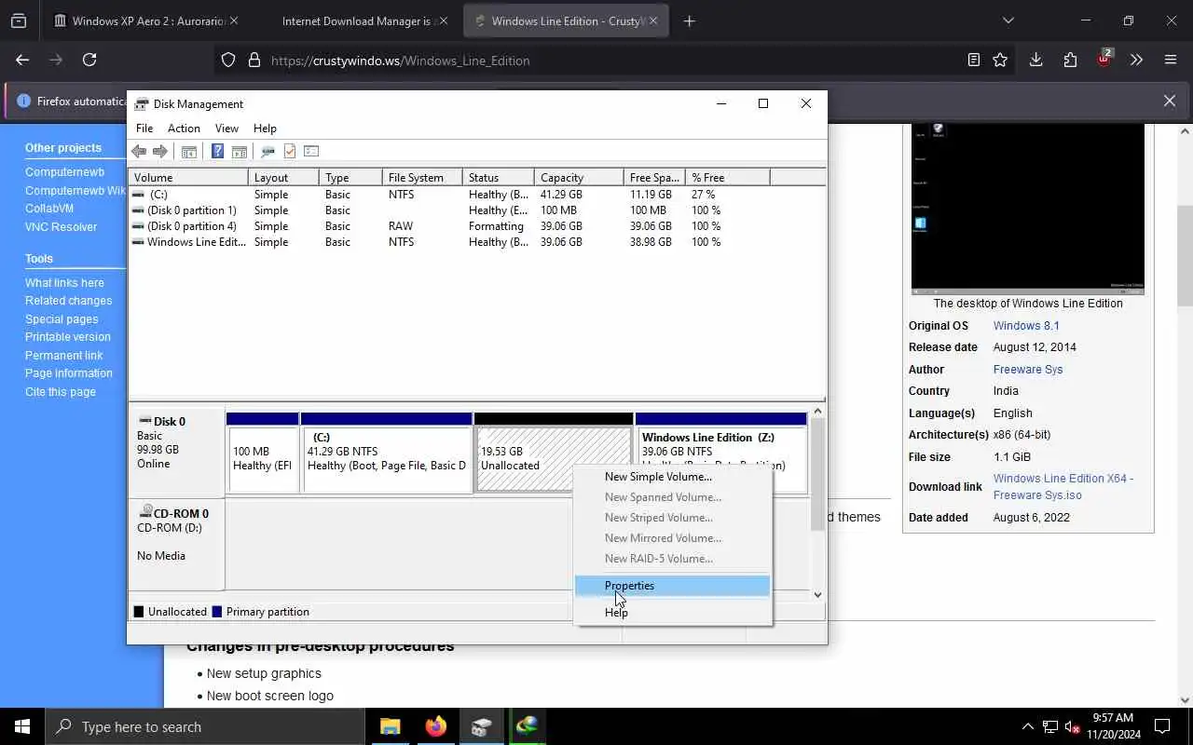Screen dimensions: 1193x745
Task: Sort by the File System column header
Action: (x=422, y=177)
